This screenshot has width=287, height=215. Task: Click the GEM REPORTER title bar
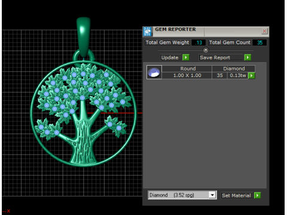(x=206, y=32)
